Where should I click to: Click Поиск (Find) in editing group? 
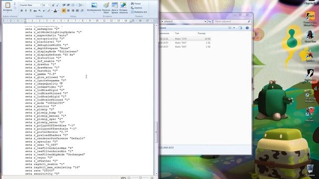click(x=136, y=3)
